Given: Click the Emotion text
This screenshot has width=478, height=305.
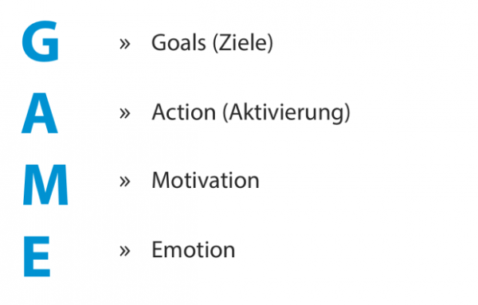Looking at the screenshot, I should (x=194, y=249).
